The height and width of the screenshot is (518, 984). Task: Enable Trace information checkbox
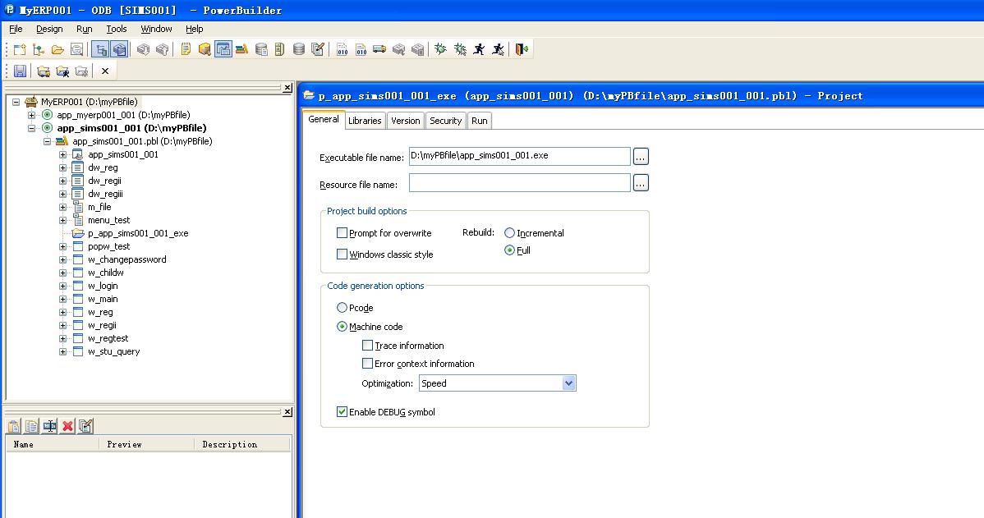click(368, 345)
